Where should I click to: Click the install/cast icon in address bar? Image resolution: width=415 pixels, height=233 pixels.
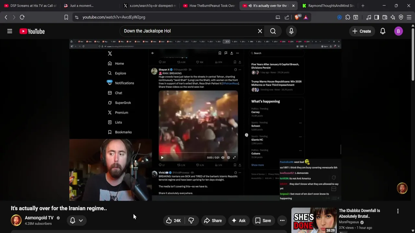coord(278,17)
